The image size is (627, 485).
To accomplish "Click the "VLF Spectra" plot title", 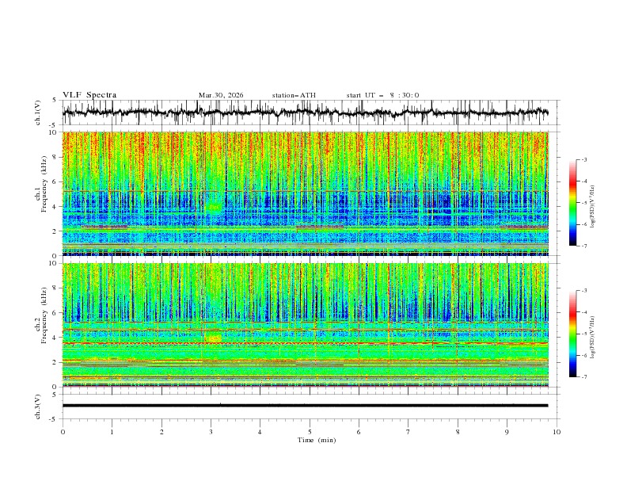I will (89, 95).
